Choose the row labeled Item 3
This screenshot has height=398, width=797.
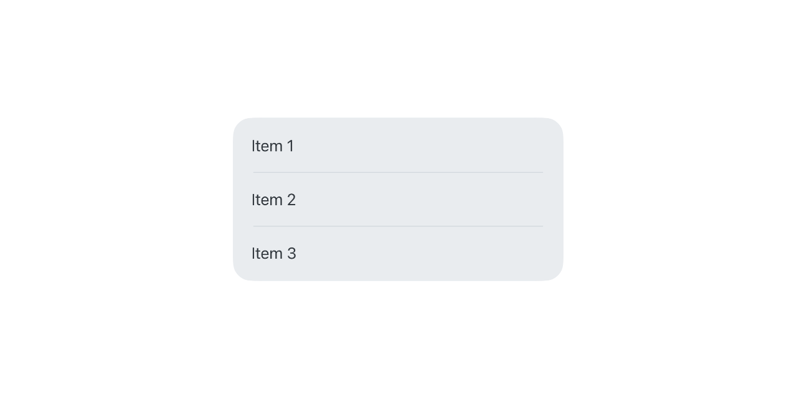(398, 254)
